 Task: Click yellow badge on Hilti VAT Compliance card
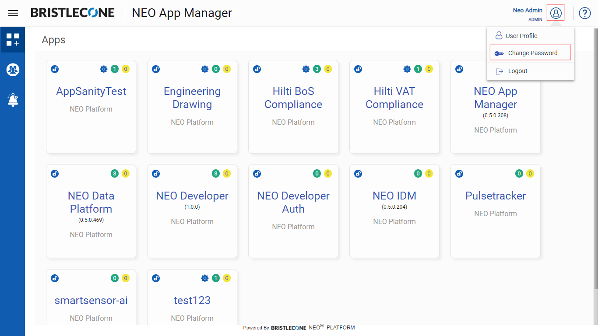coord(429,69)
